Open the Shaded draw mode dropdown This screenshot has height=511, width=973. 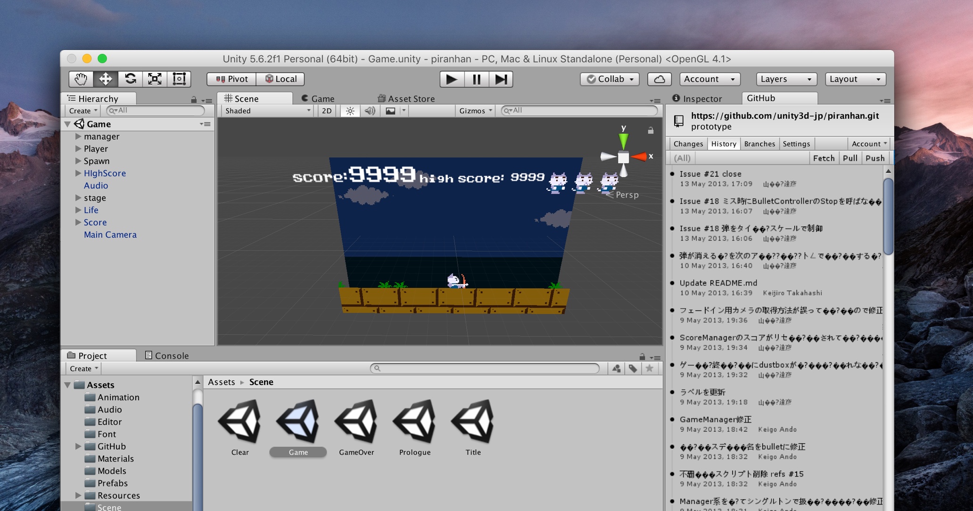click(267, 111)
